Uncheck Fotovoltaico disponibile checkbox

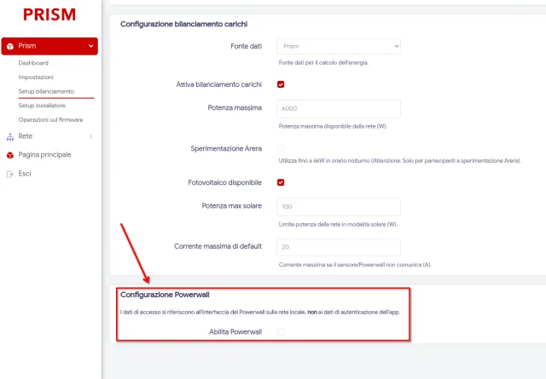coord(281,182)
